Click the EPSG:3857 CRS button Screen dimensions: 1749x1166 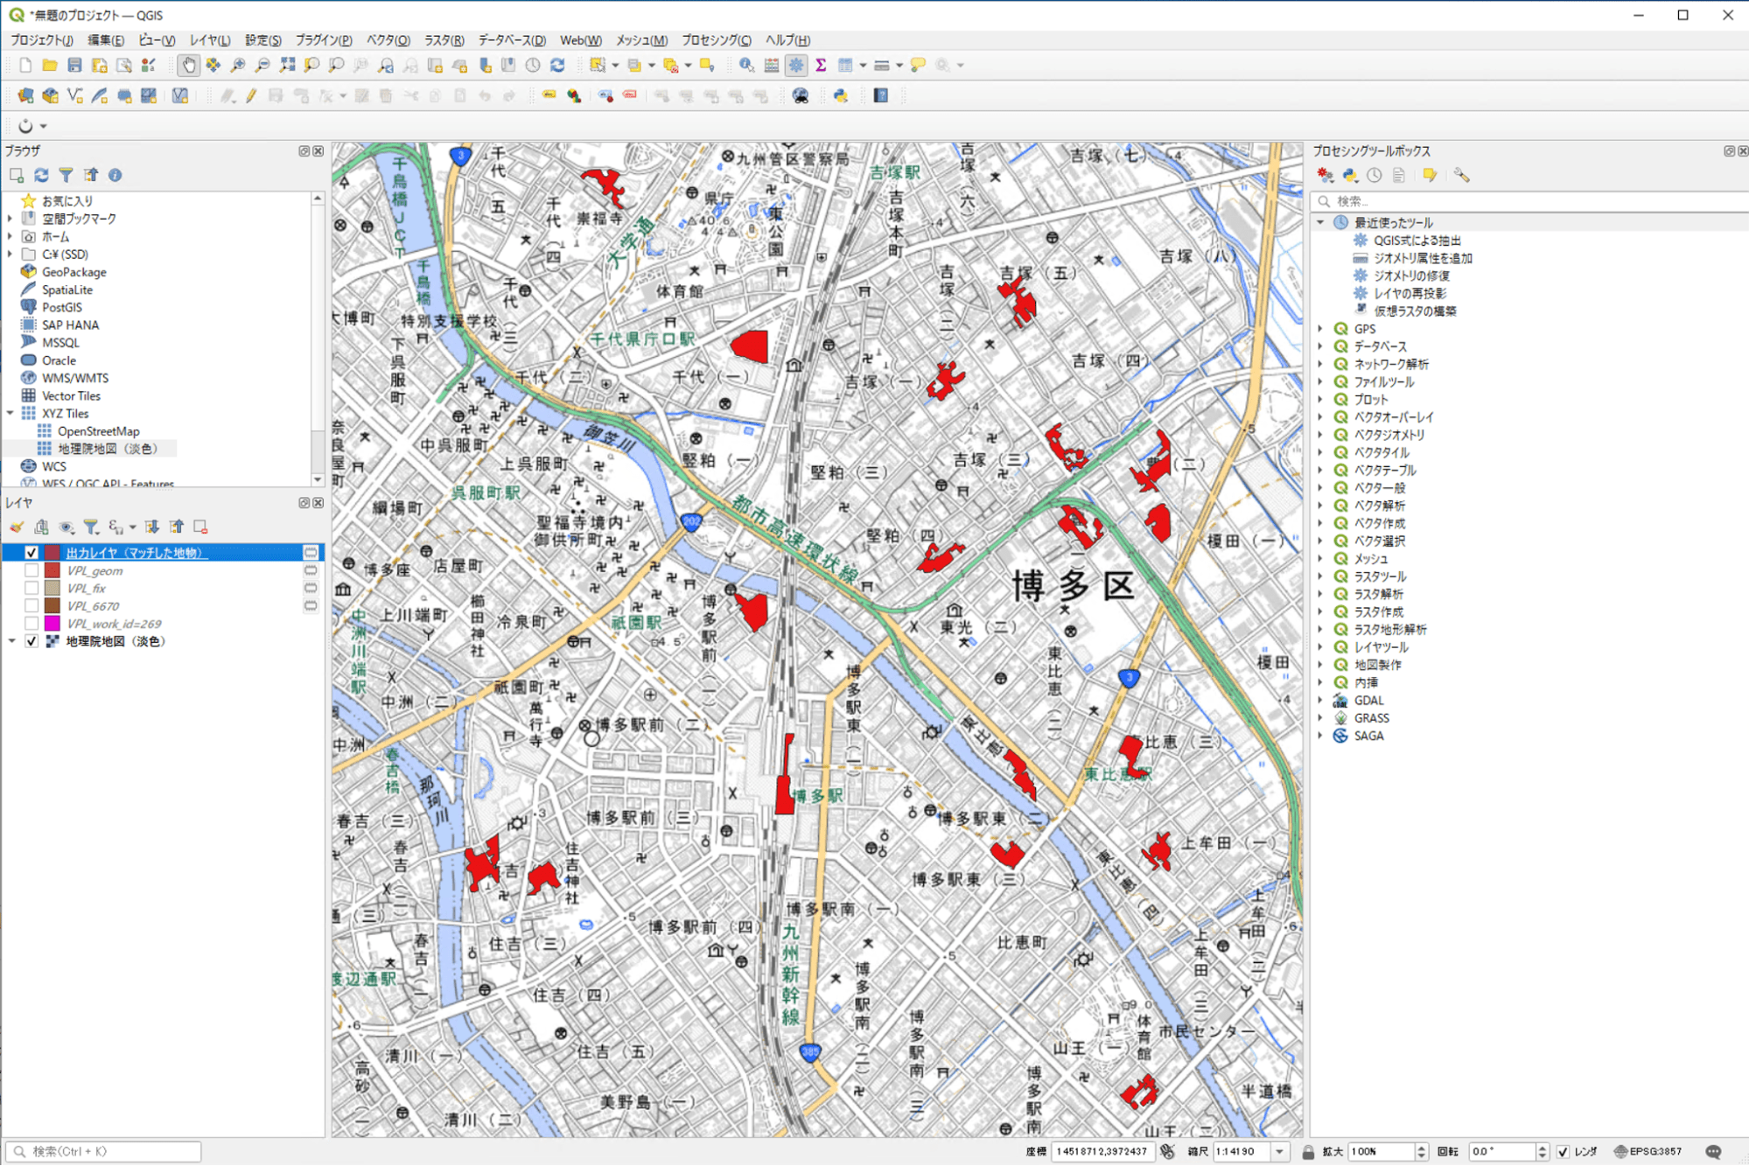point(1649,1151)
